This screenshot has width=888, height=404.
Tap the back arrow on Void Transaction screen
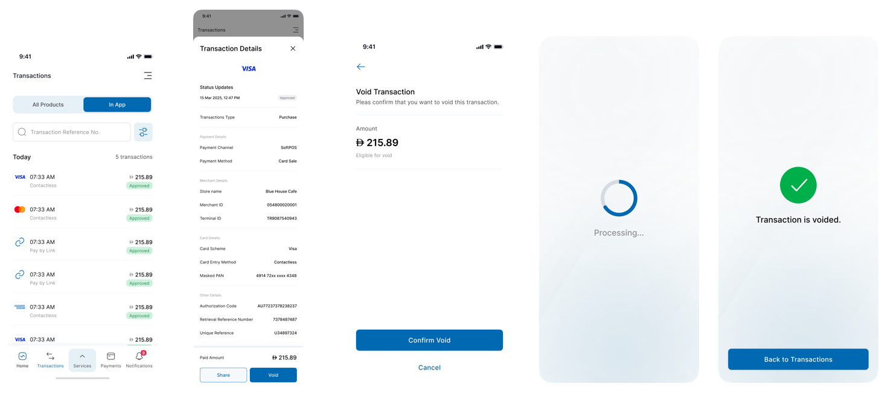(360, 67)
